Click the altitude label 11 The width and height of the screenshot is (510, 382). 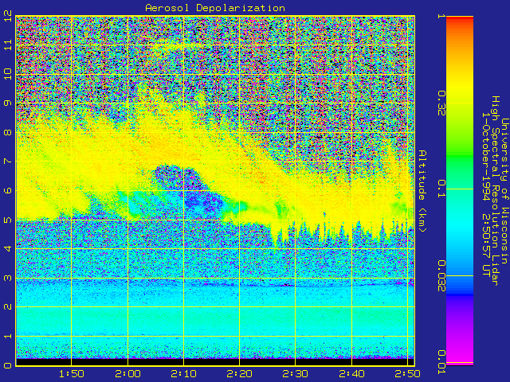click(x=8, y=45)
